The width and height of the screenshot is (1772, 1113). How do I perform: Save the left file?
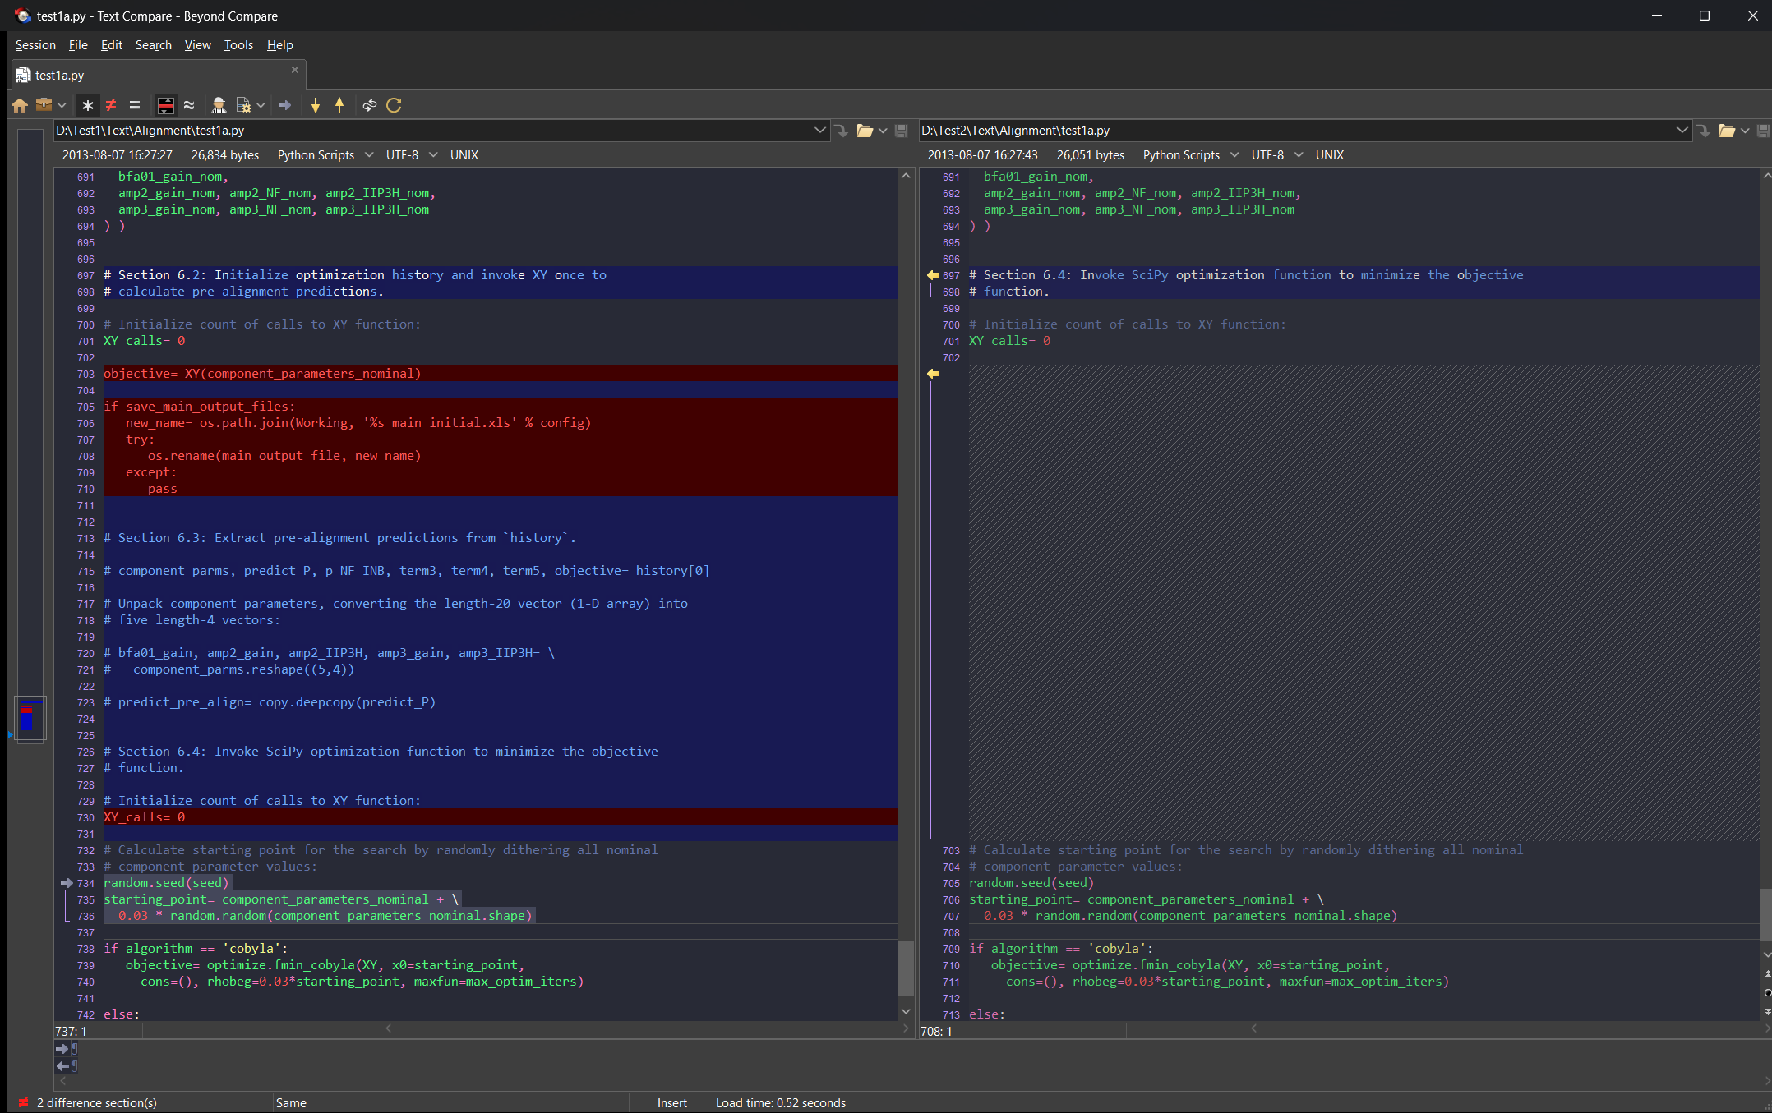pos(902,131)
